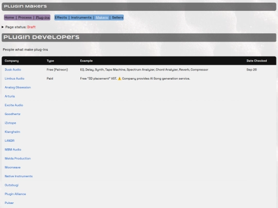
Task: Open the Klanghelm link
Action: coord(12,132)
